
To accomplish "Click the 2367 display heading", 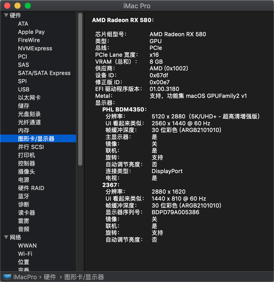I will 111,185.
